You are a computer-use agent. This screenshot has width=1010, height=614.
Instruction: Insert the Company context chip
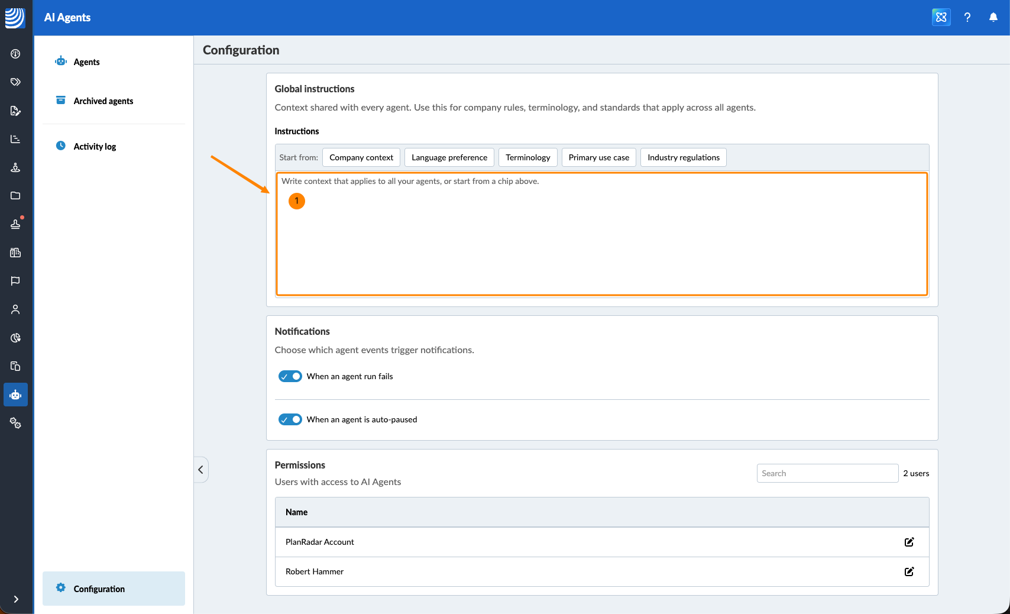[361, 157]
